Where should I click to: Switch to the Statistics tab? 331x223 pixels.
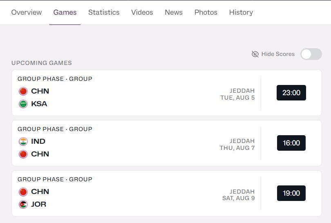(104, 12)
